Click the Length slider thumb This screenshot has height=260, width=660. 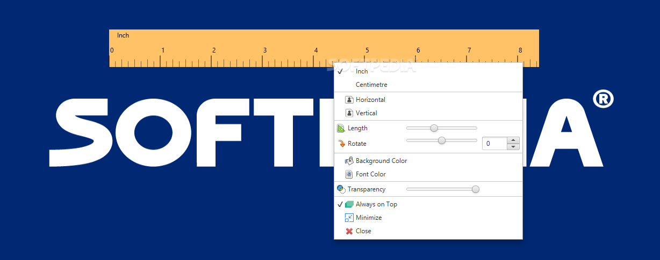(x=434, y=128)
